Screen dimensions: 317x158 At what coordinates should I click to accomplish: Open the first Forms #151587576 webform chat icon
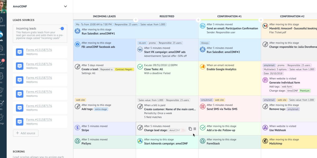20,52
